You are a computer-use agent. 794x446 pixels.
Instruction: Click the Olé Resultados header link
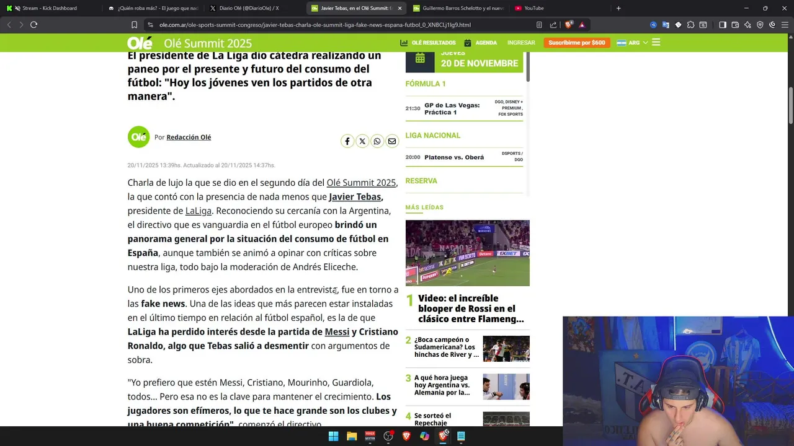pyautogui.click(x=428, y=43)
